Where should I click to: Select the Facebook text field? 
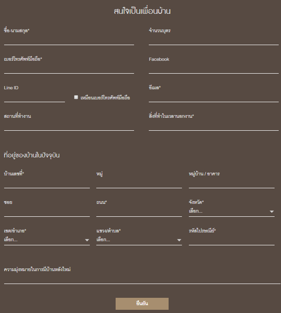tap(213, 69)
